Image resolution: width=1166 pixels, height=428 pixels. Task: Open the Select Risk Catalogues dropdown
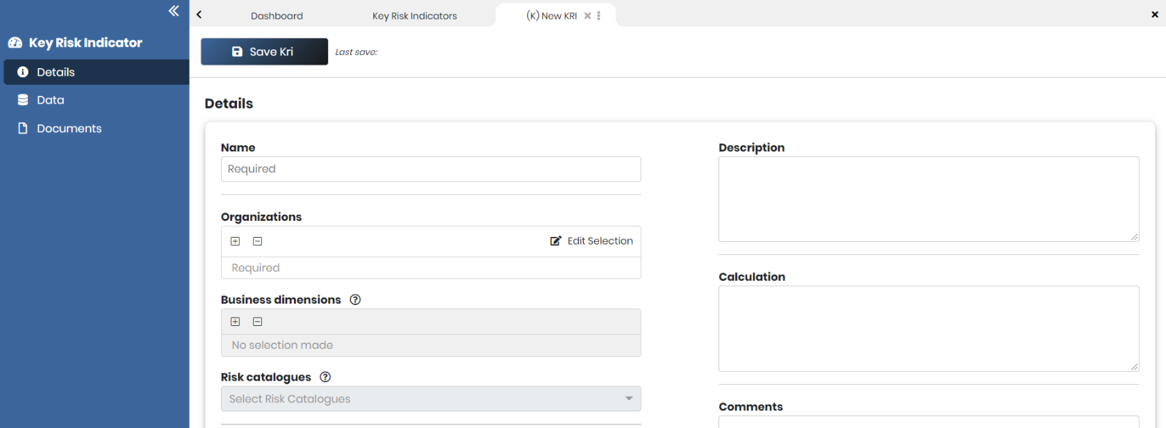(x=431, y=399)
